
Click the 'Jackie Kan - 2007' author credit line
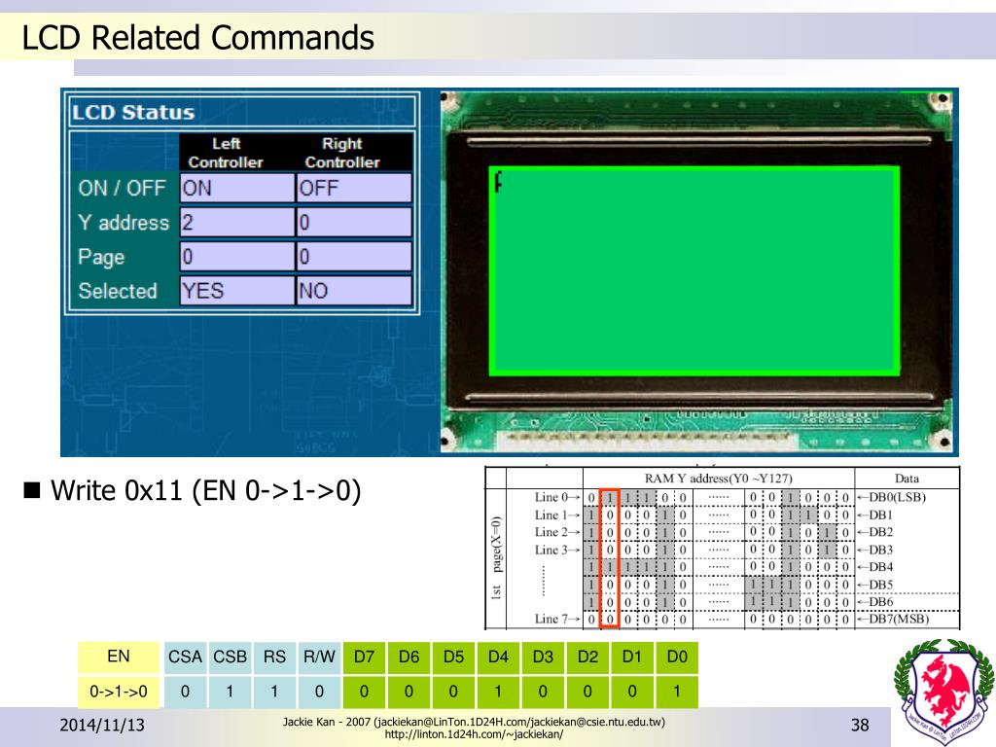coord(474,722)
